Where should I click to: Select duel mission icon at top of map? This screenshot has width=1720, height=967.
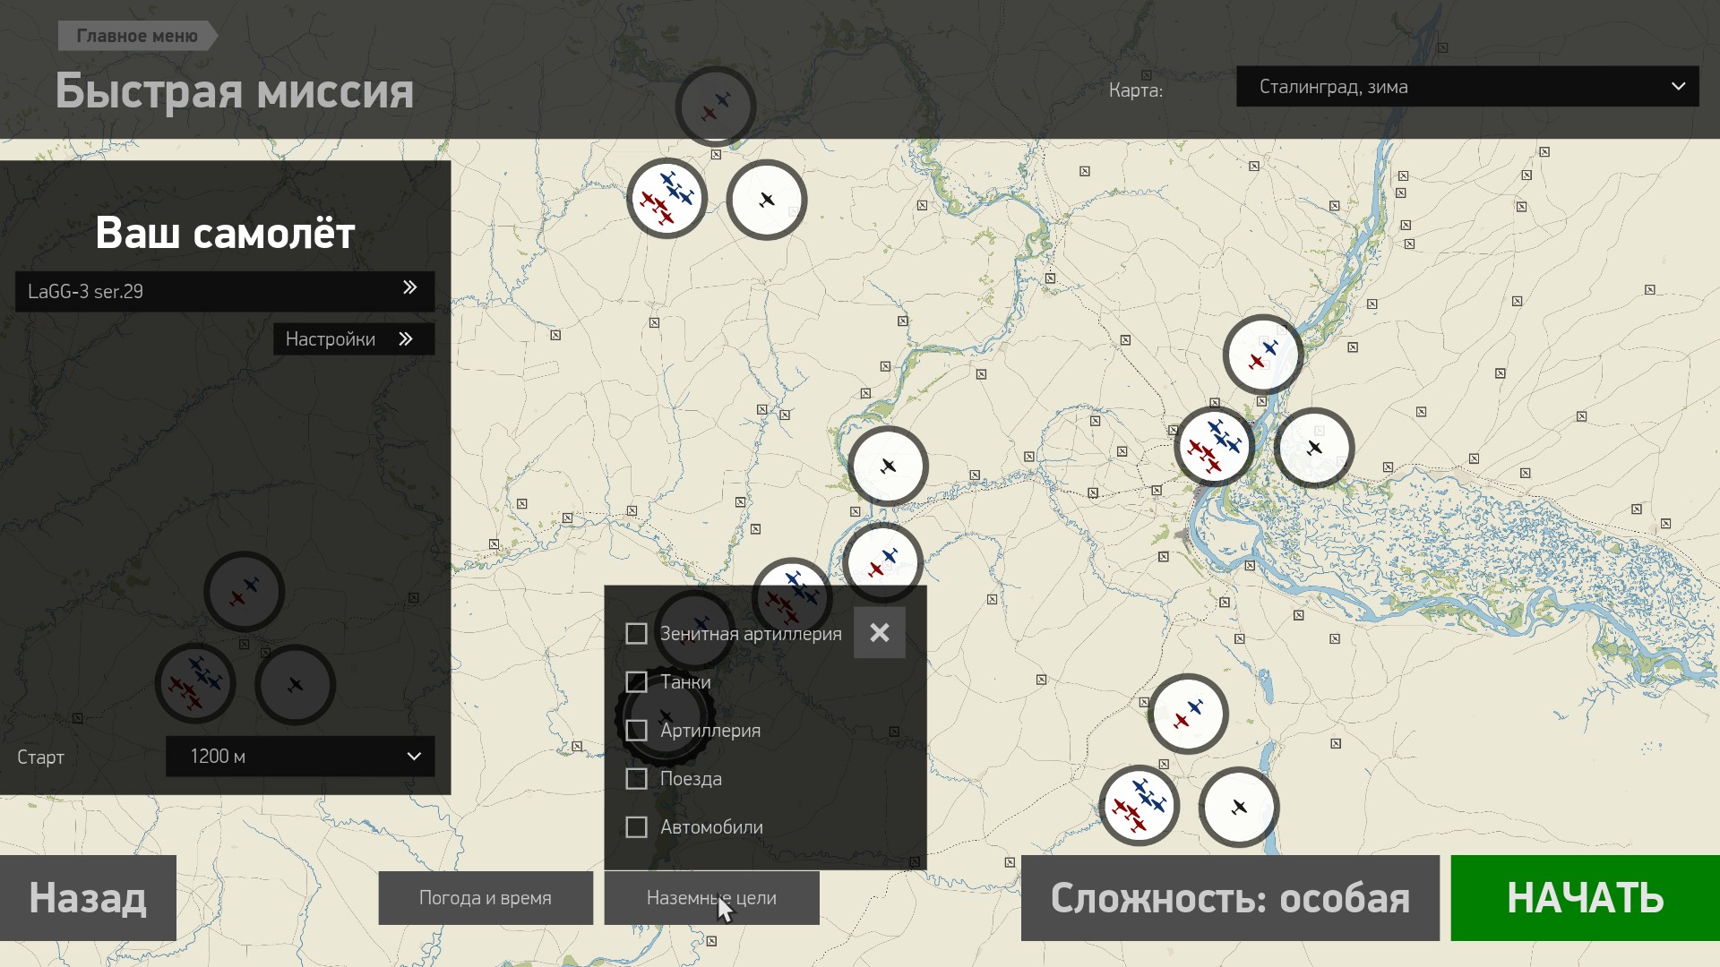pos(715,107)
